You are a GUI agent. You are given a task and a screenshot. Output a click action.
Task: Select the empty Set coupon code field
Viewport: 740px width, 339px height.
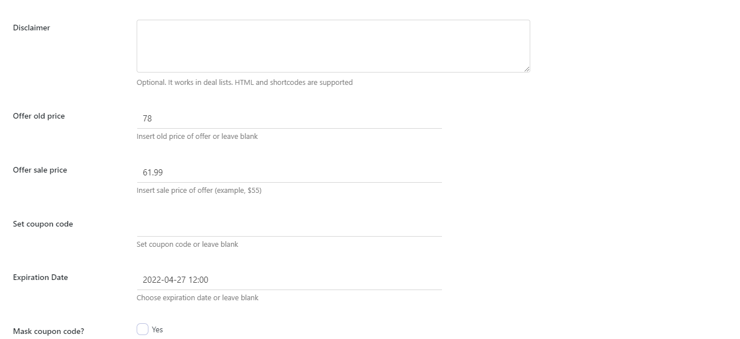coord(289,227)
